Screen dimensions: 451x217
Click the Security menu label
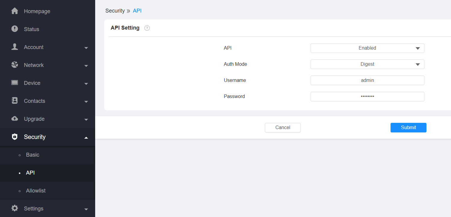(x=35, y=137)
